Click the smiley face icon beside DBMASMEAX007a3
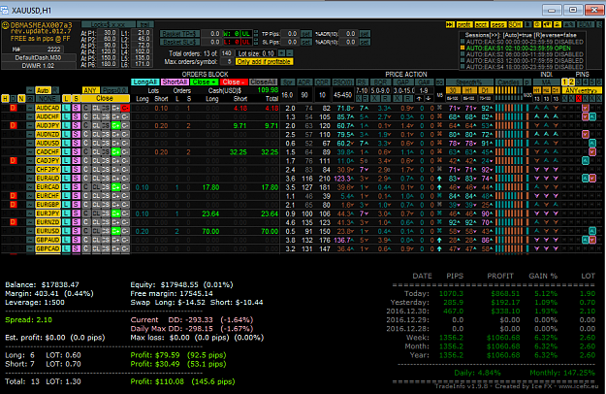The image size is (606, 394). (6, 25)
